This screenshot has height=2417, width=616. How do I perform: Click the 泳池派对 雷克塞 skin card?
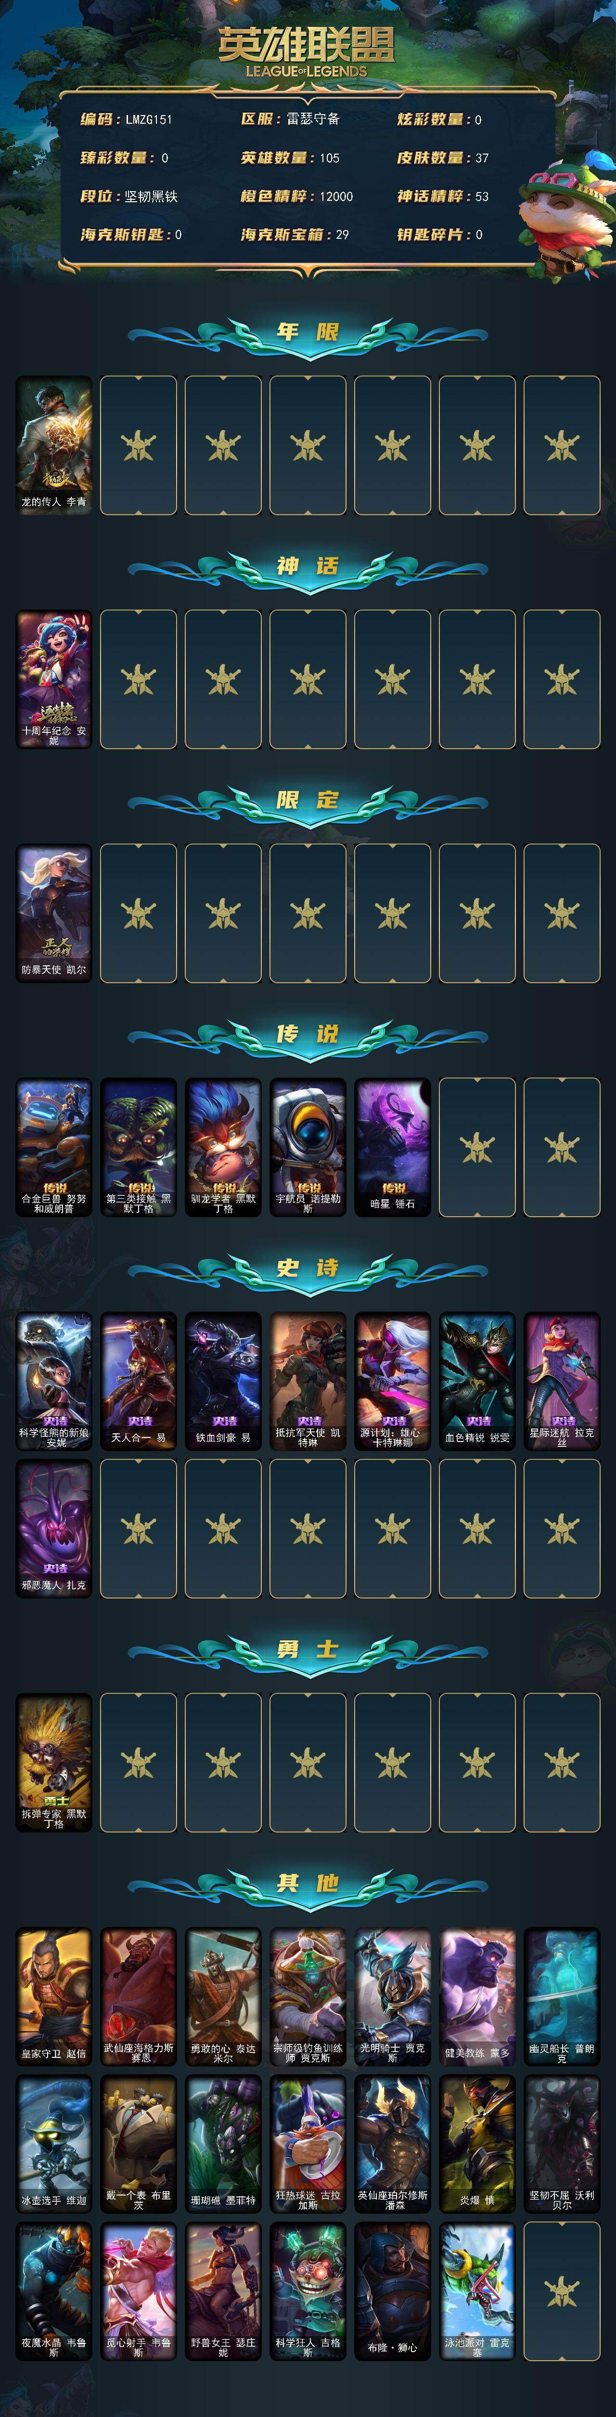coord(476,2291)
